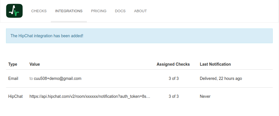Open the Checks navigation tab
Screen dimensions: 279x116
click(39, 11)
